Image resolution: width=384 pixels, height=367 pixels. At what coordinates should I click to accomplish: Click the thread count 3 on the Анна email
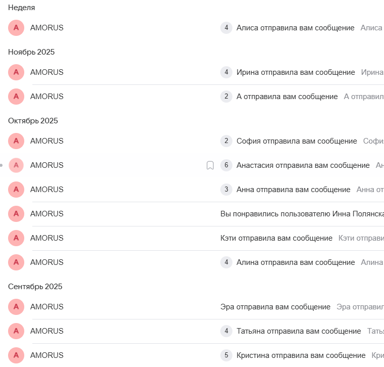[x=226, y=190]
